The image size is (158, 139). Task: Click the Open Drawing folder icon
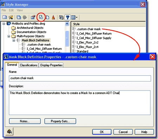11,17
